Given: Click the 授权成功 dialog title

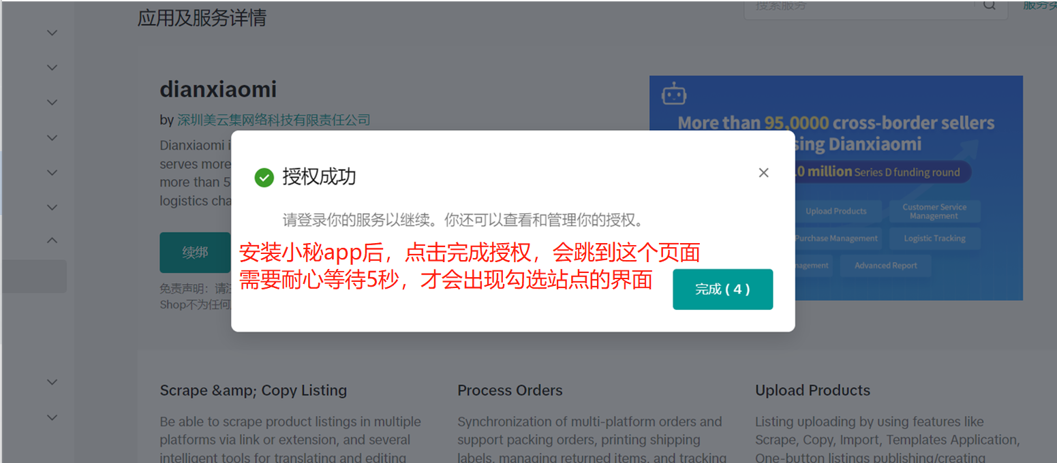Looking at the screenshot, I should [x=319, y=177].
